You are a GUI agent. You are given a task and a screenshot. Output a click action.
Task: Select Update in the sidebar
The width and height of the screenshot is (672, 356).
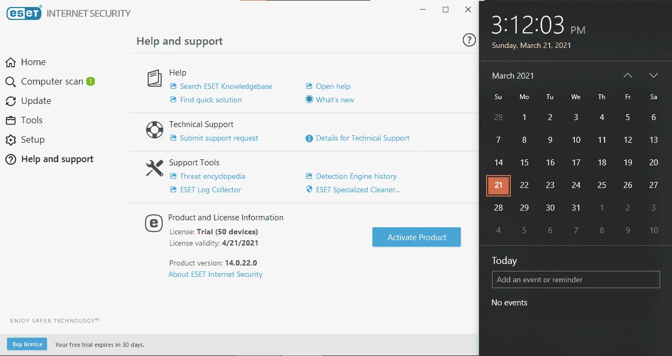coord(36,101)
